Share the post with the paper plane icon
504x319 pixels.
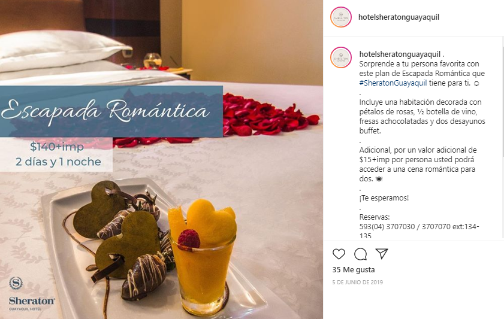point(382,254)
